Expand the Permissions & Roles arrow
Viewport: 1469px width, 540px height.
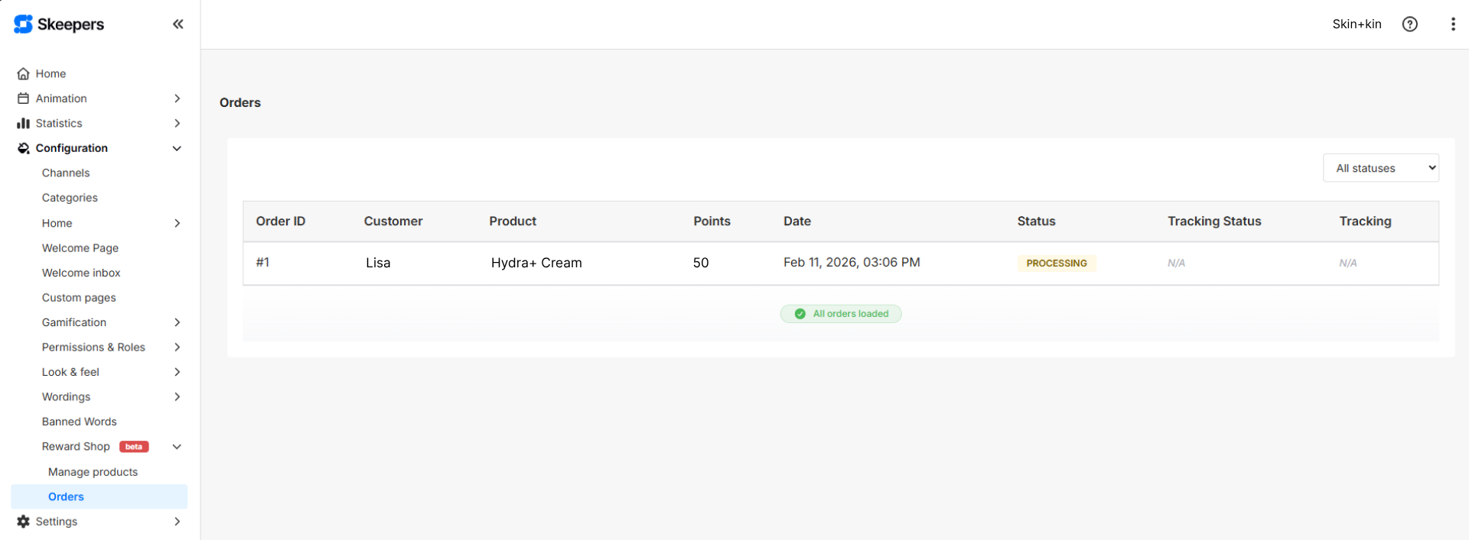(177, 348)
